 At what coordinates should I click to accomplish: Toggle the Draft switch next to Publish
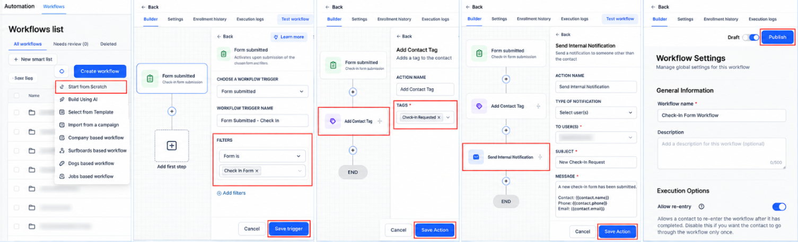(751, 38)
